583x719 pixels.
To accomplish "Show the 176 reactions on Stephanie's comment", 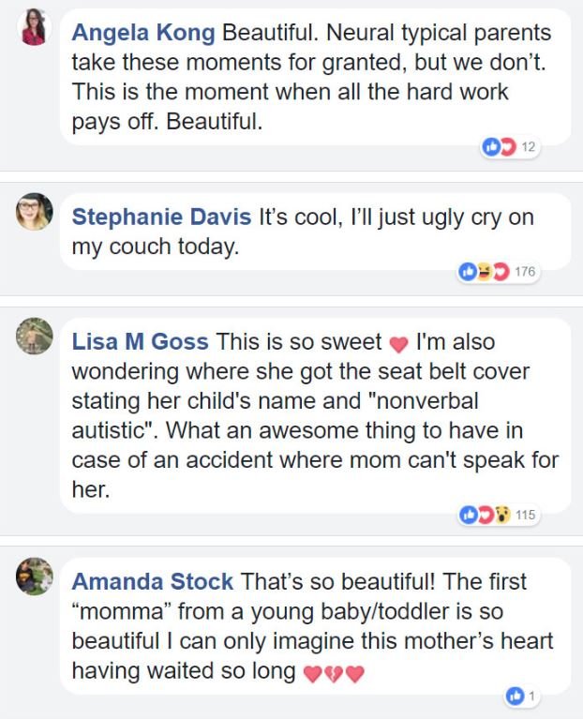I will (525, 272).
